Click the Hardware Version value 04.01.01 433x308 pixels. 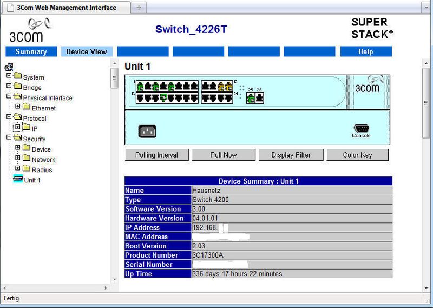[x=205, y=218]
